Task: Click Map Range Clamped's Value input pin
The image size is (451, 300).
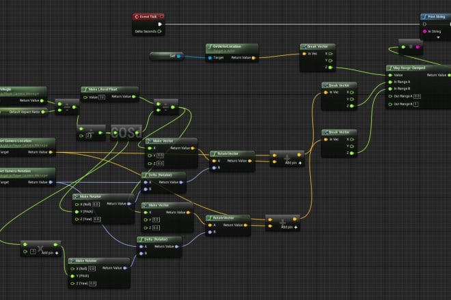Action: coord(390,75)
